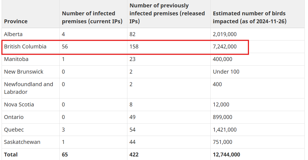Click the 12,000 birds cell for Nova Scotia
This screenshot has width=308, height=160.
point(221,104)
